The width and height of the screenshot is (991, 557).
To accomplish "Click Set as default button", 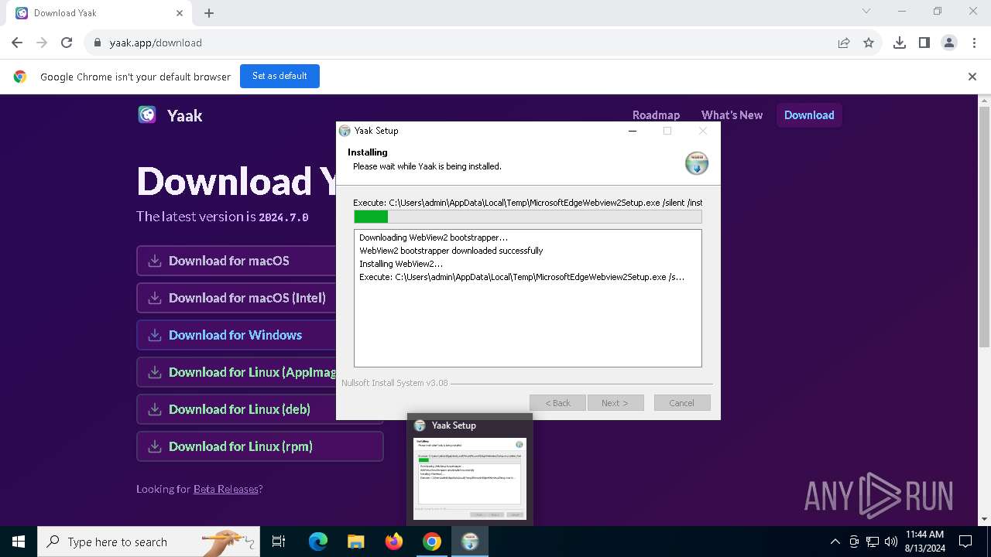I will [x=279, y=76].
